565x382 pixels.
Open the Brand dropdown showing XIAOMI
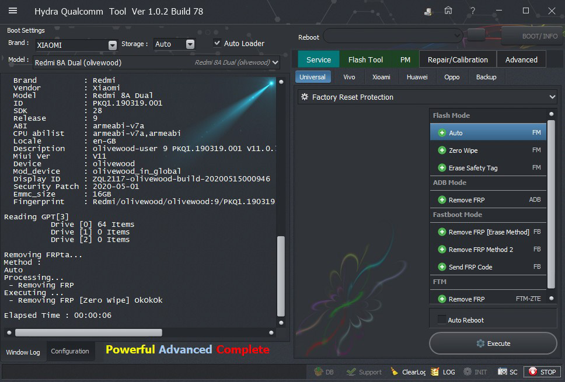pos(112,45)
